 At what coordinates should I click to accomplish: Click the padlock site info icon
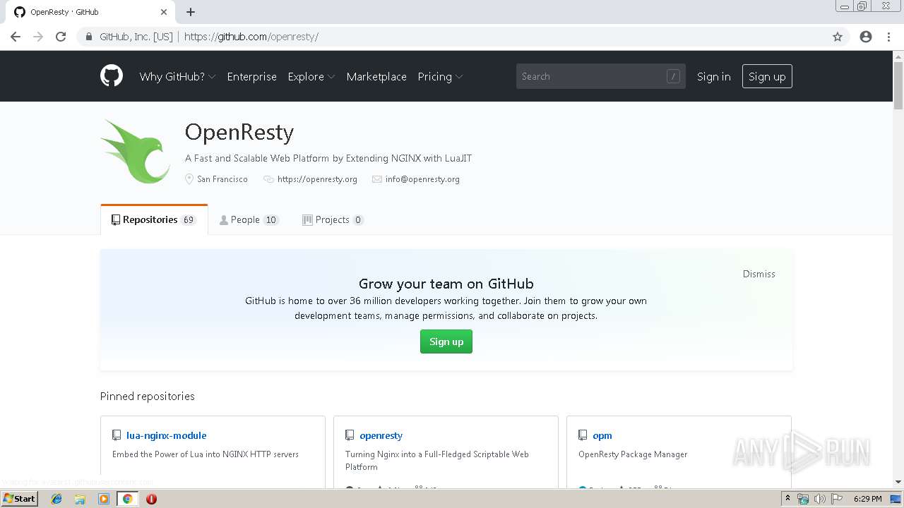coord(88,37)
